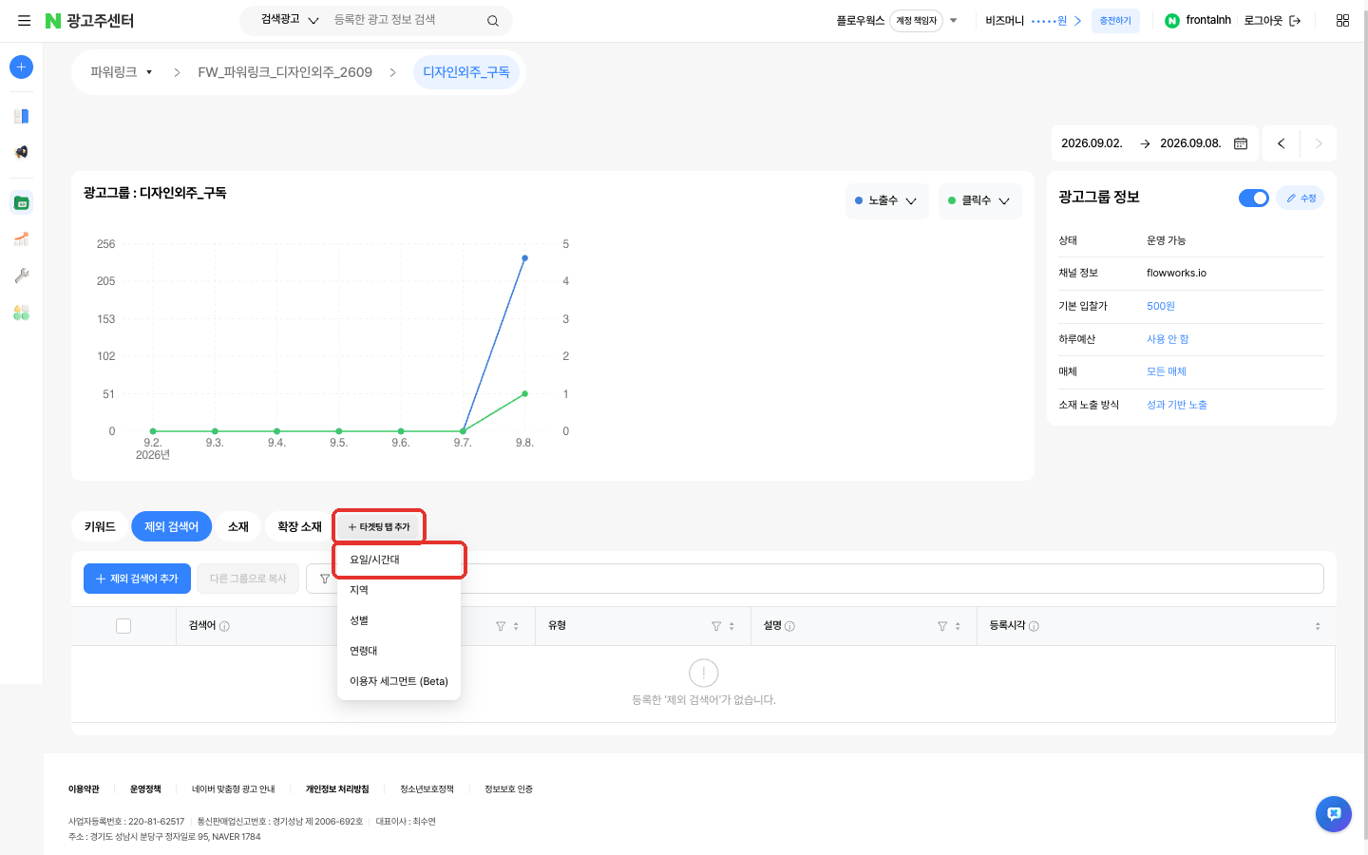Click the search magnifier icon
Viewport: 1368px width, 855px height.
point(493,21)
